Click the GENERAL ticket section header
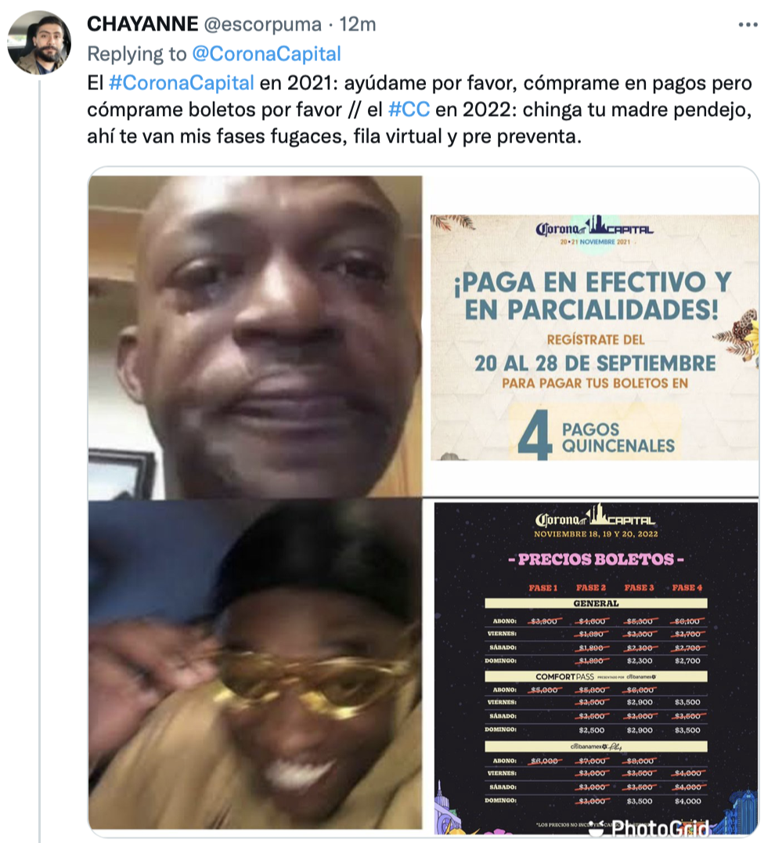Screen dimensions: 775x843 [596, 603]
